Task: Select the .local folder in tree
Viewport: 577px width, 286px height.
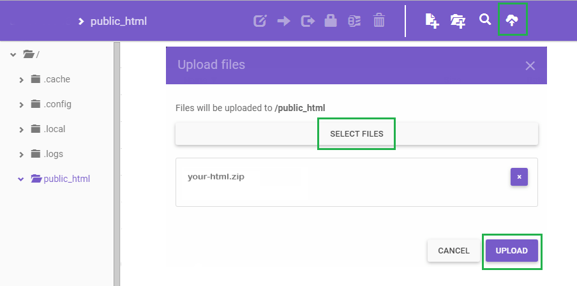Action: pyautogui.click(x=54, y=129)
